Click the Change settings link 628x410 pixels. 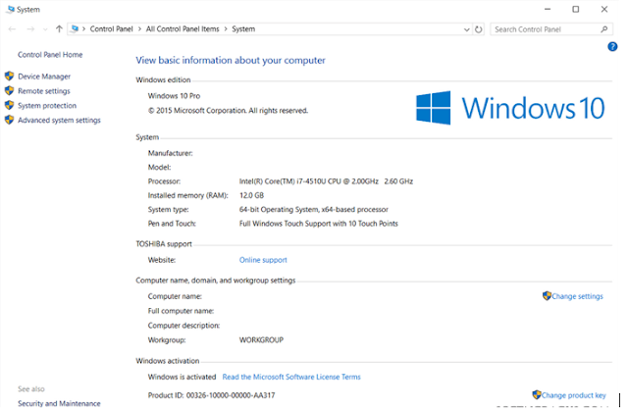(577, 296)
